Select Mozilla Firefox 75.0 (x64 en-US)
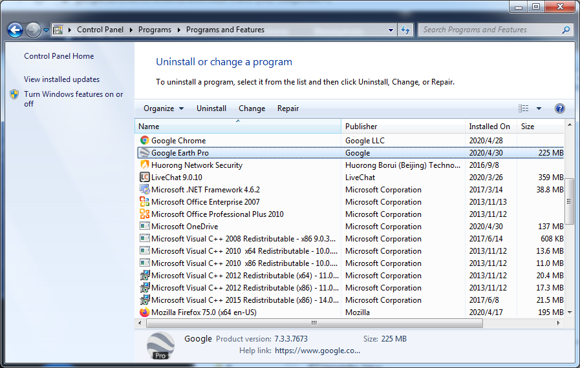Viewport: 580px width, 368px height. [204, 312]
